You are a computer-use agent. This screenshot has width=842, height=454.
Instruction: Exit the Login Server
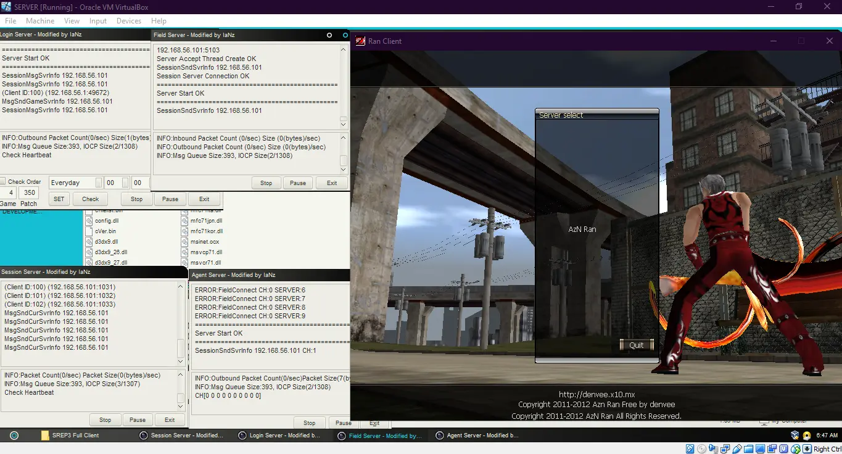point(204,199)
